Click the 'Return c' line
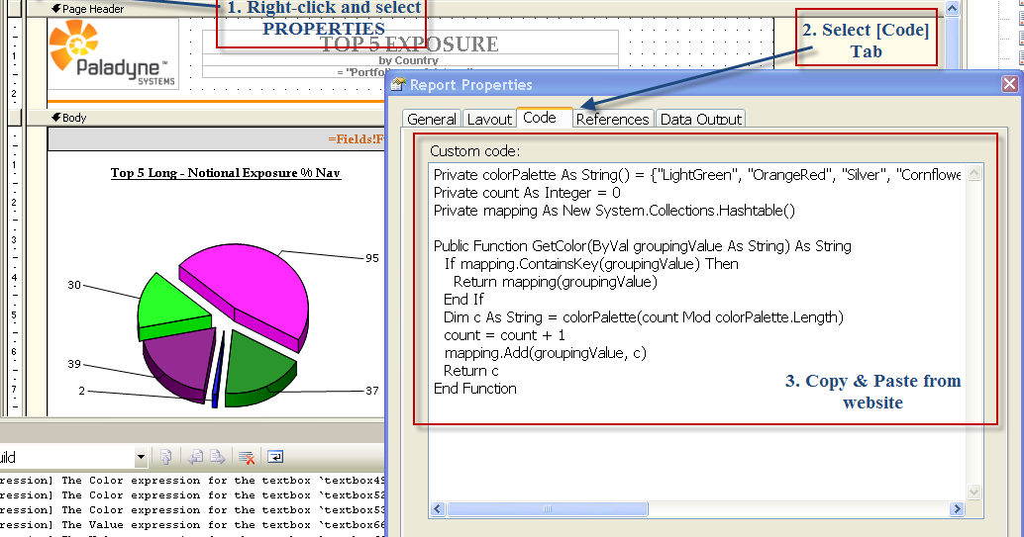 [x=470, y=371]
